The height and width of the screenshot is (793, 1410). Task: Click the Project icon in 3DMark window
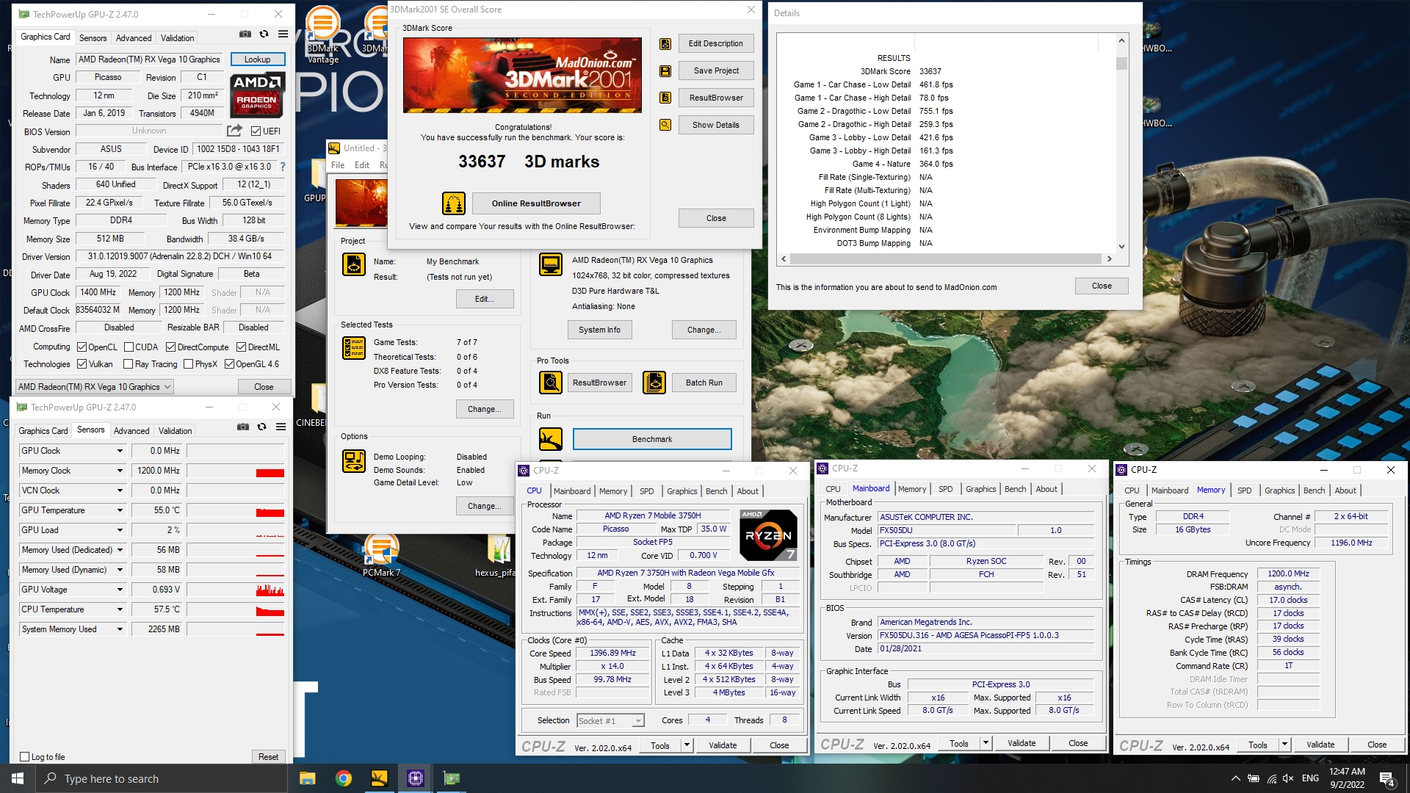pos(354,264)
